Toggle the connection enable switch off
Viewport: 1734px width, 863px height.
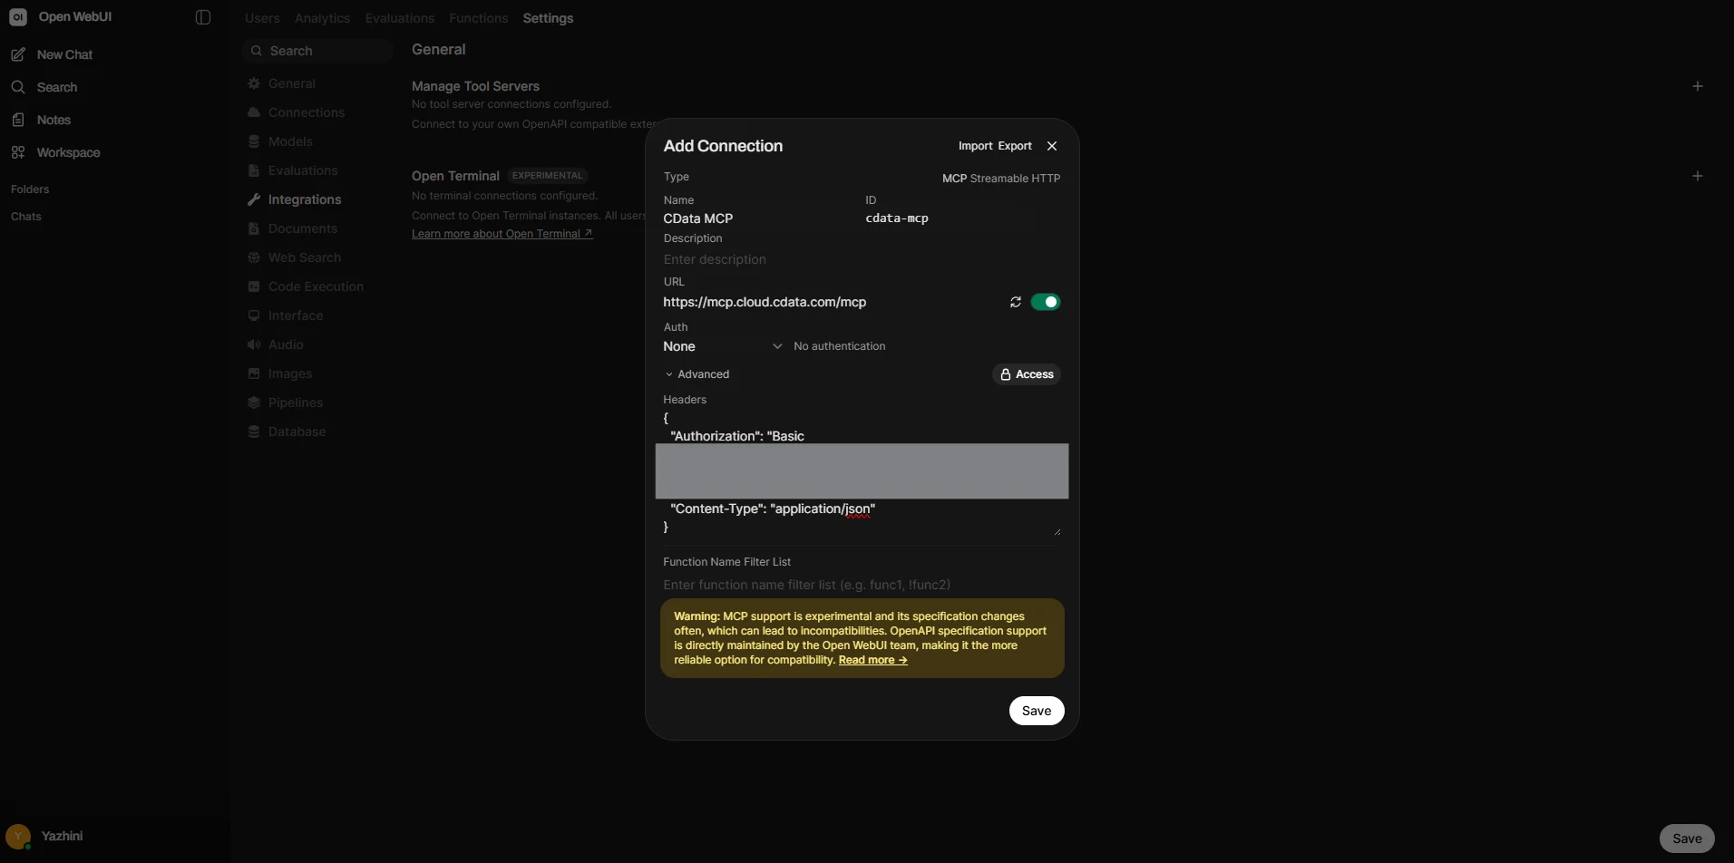pos(1046,302)
